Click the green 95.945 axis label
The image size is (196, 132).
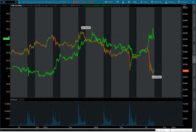[6, 39]
